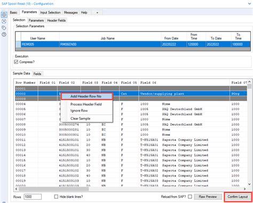Toggle the Compress? checkbox
253x203 pixels.
(16, 62)
